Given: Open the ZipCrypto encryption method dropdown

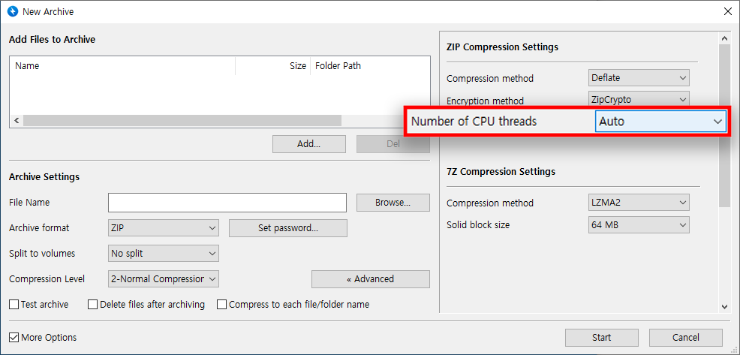Looking at the screenshot, I should click(x=639, y=100).
